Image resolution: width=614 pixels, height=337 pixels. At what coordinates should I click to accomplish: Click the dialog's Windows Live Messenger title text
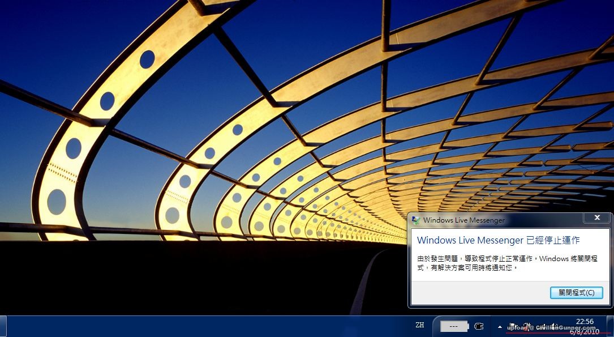pos(463,220)
